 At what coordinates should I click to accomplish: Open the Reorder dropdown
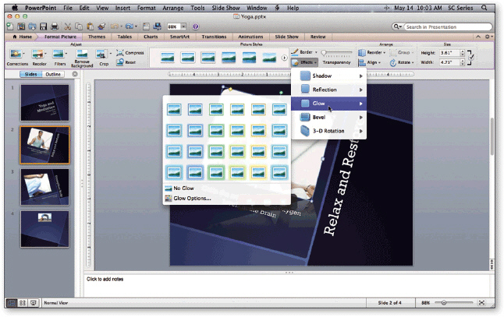click(372, 52)
